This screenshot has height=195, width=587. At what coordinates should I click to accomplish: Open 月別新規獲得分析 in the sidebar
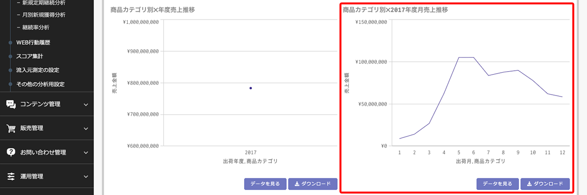[44, 15]
